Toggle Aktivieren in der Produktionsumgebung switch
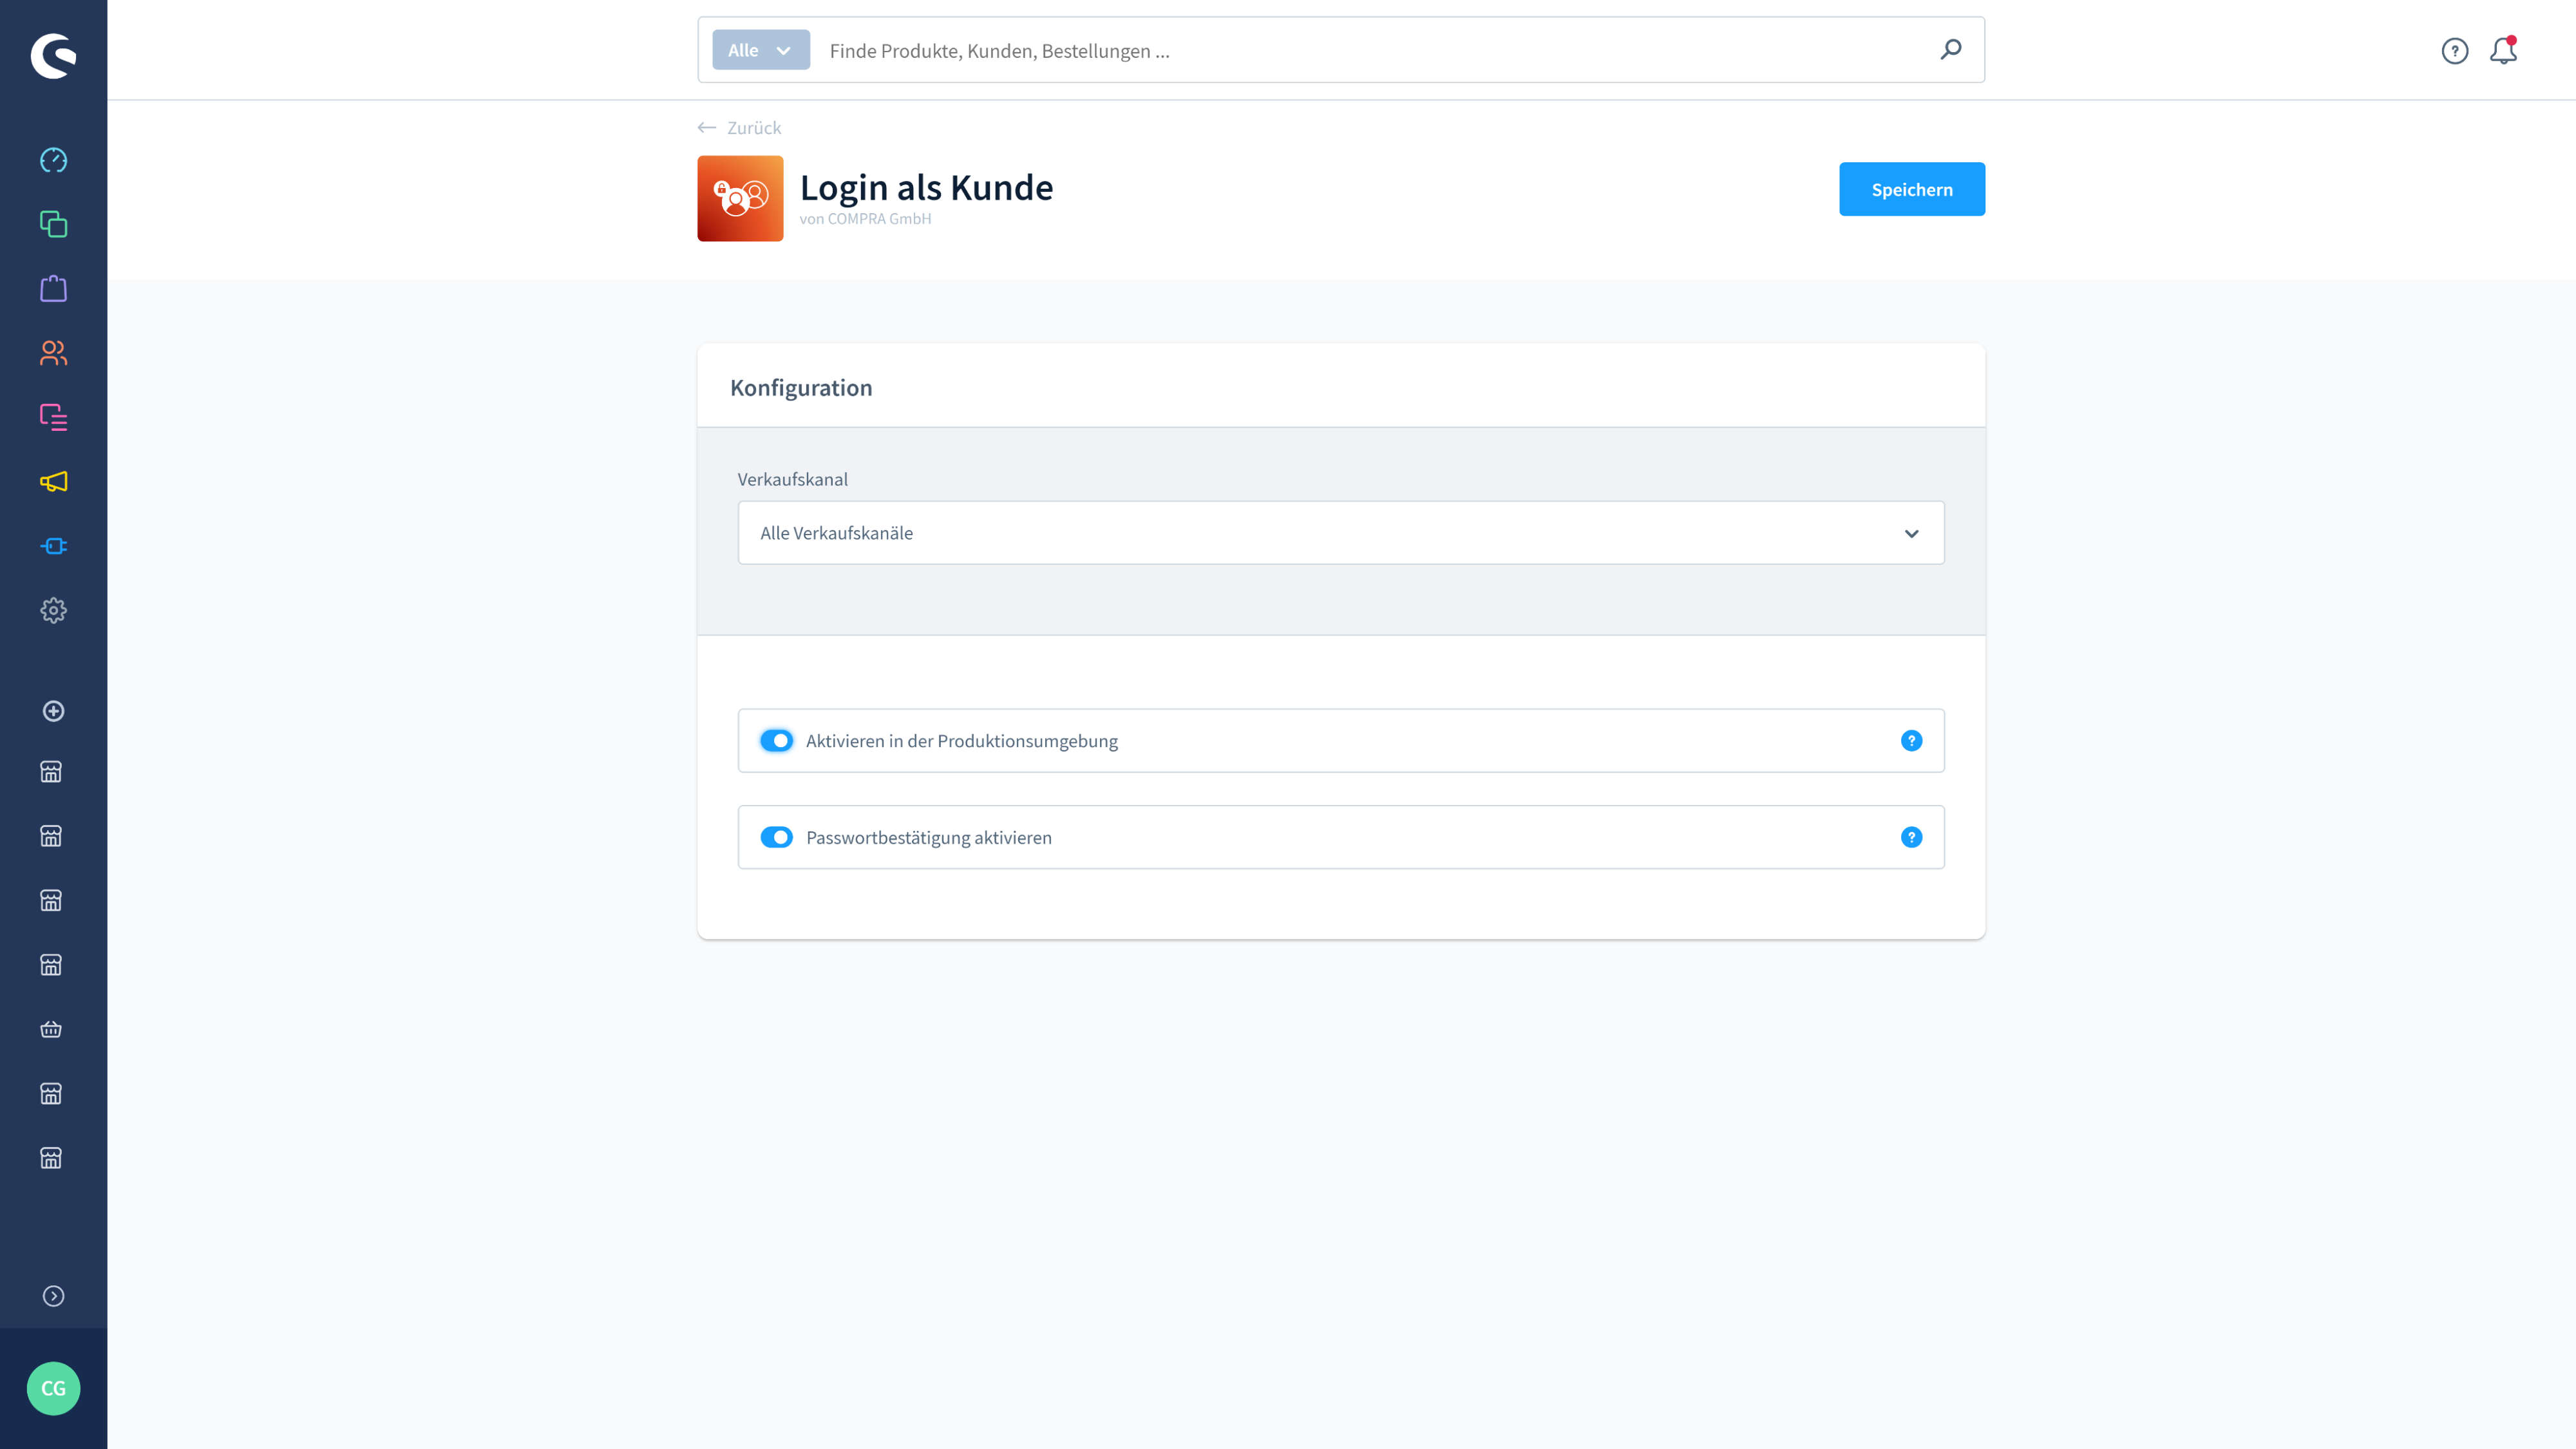This screenshot has height=1449, width=2576. click(776, 741)
